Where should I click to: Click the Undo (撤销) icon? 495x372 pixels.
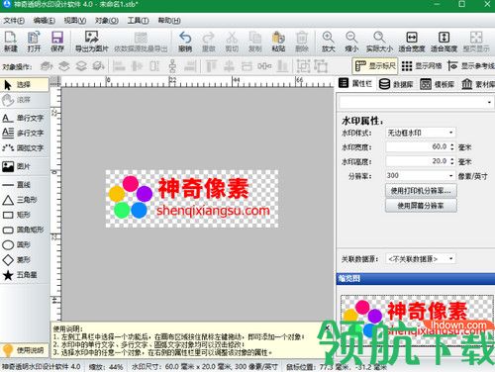coord(185,42)
